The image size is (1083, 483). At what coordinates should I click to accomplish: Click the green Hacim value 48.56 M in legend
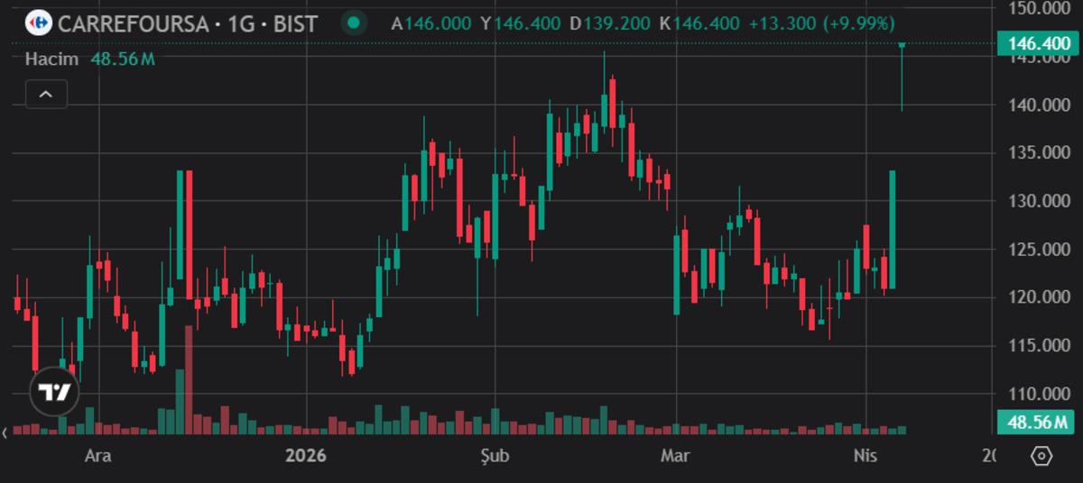123,59
